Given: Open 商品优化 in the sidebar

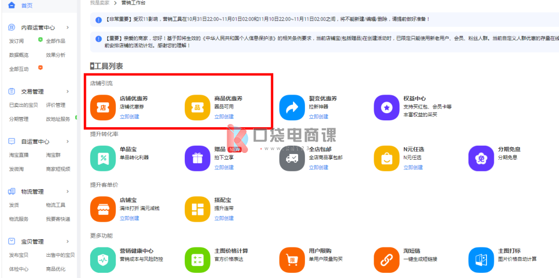Looking at the screenshot, I should tap(55, 269).
